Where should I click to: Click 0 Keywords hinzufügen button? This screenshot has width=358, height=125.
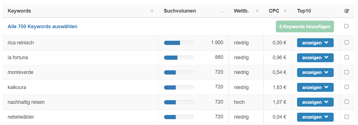coord(305,27)
